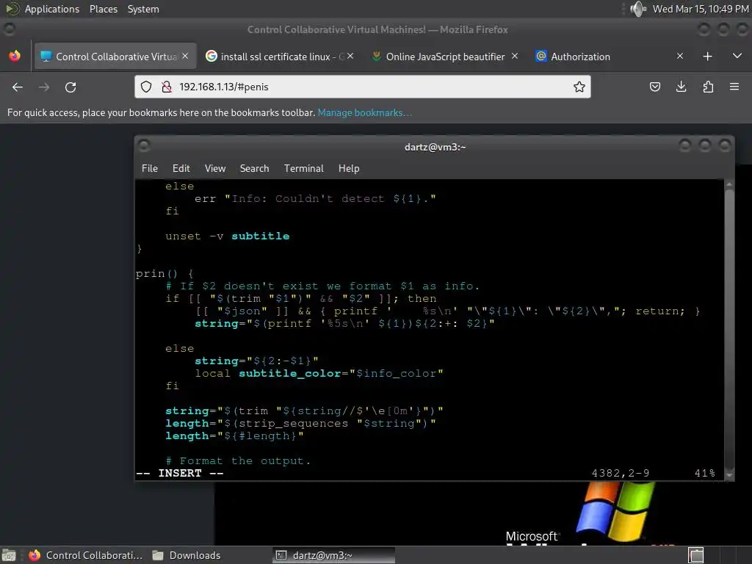Expand the list all tabs chevron
Screen dimensions: 752x564
point(737,56)
